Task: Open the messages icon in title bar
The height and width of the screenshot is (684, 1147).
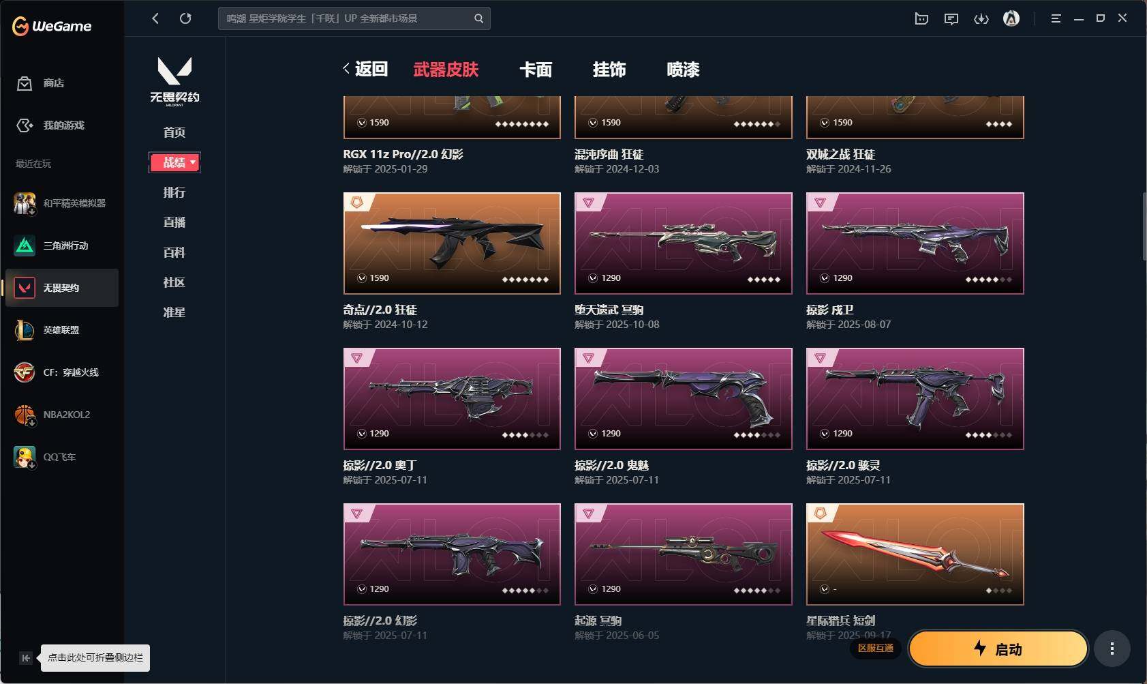Action: pyautogui.click(x=951, y=19)
